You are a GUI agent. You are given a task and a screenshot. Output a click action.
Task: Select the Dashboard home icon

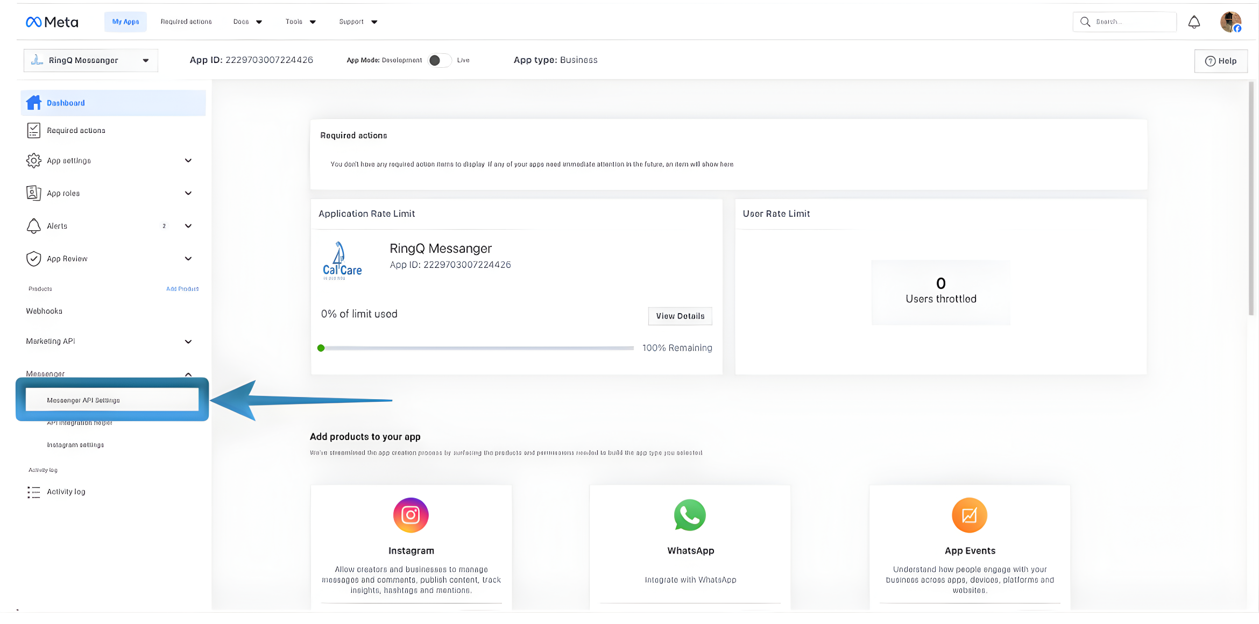pyautogui.click(x=34, y=102)
